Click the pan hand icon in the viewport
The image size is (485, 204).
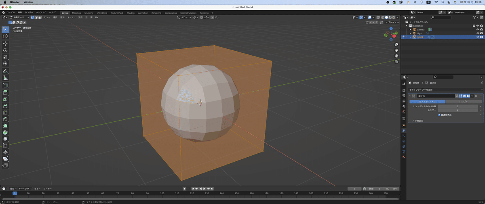pyautogui.click(x=397, y=50)
